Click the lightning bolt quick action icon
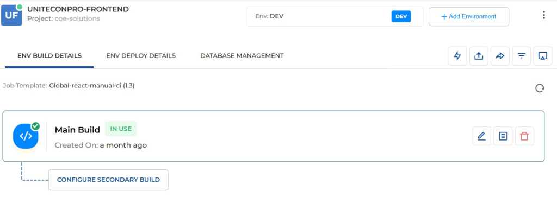This screenshot has height=216, width=557. tap(457, 56)
